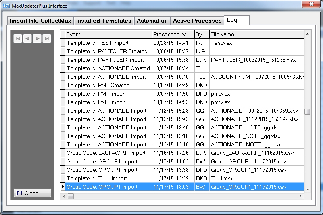Screen dimensions: 323x215
Task: Show the Active Processes tab
Action: 197,21
